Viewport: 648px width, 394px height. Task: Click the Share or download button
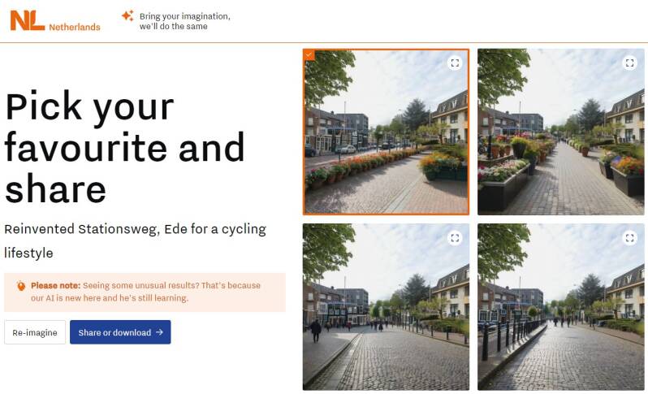(120, 332)
